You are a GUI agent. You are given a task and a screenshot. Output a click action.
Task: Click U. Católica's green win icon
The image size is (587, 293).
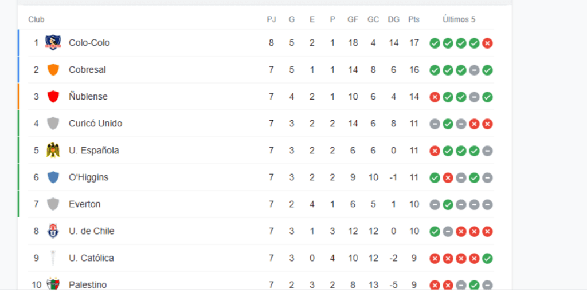tap(487, 259)
